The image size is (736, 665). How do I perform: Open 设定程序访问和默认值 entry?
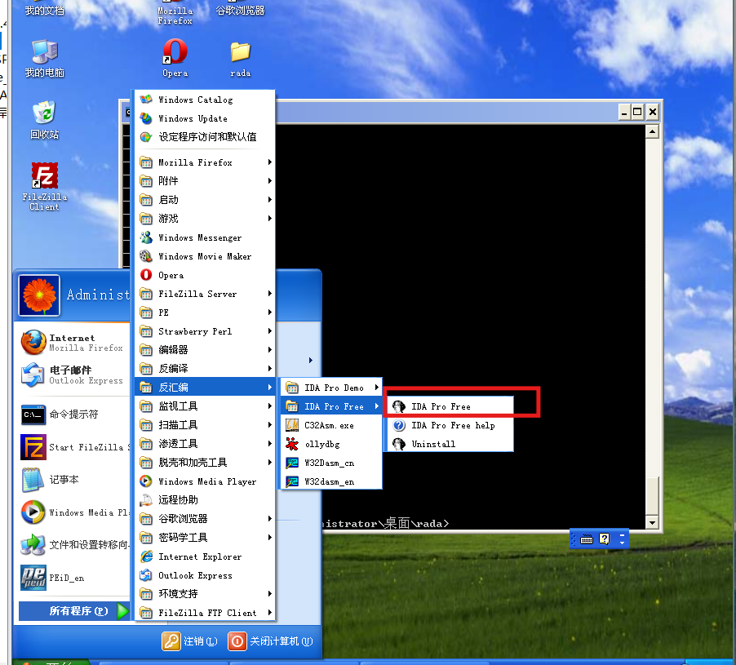click(x=205, y=137)
